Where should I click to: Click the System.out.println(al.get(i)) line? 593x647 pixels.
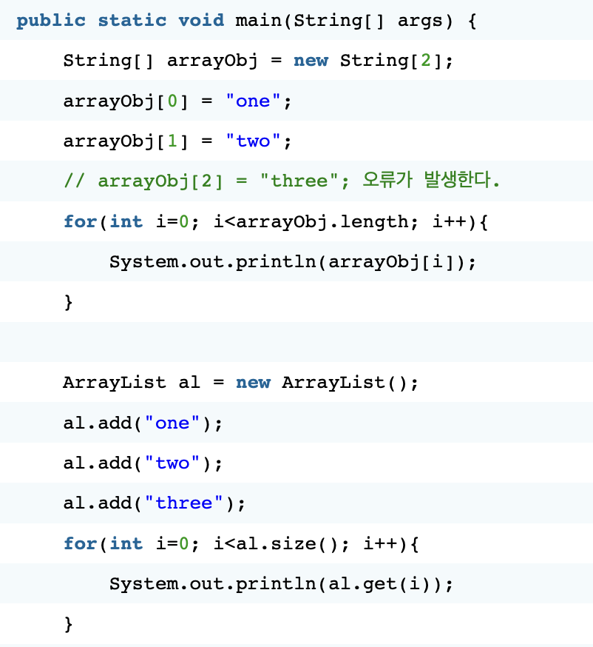point(281,584)
